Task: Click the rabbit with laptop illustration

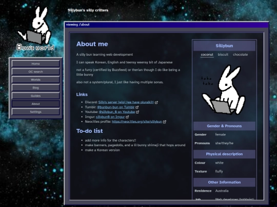Action: (224, 90)
